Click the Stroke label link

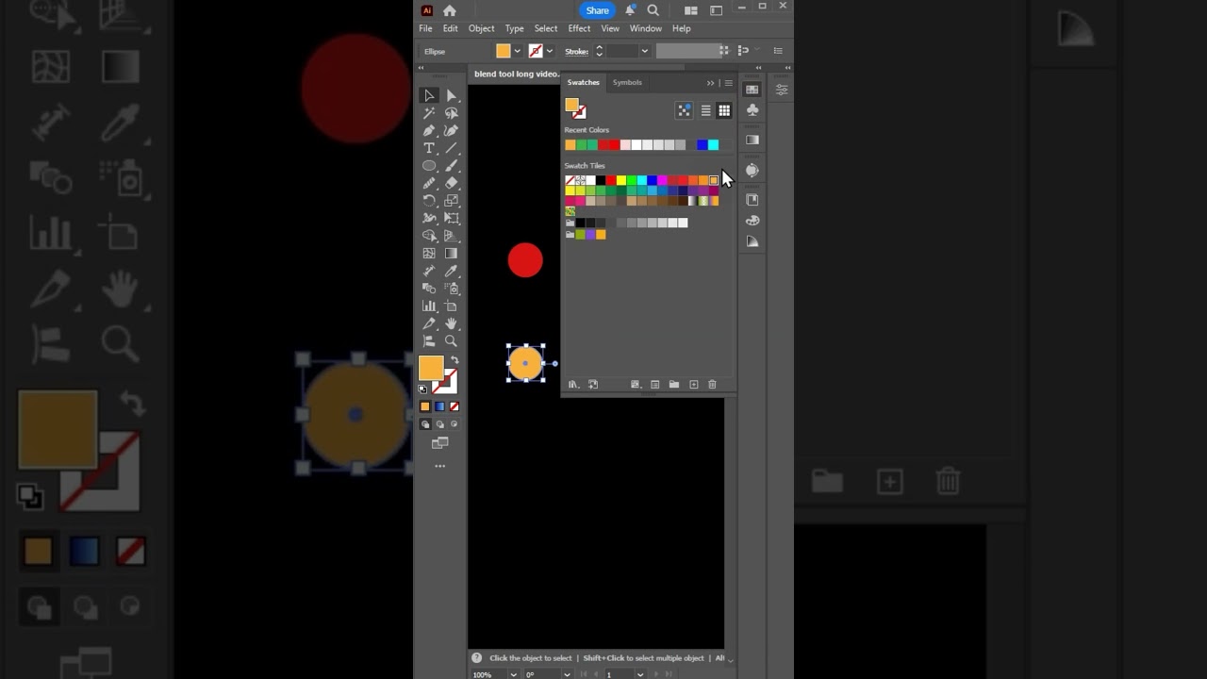(x=576, y=51)
